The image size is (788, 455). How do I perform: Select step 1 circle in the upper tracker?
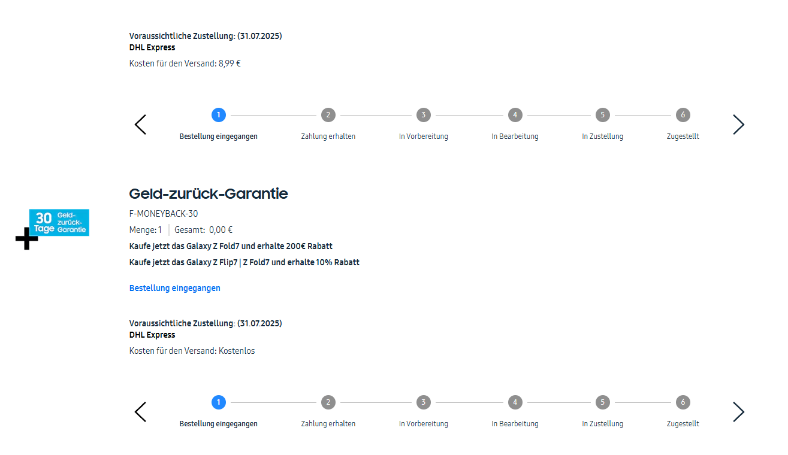point(219,115)
